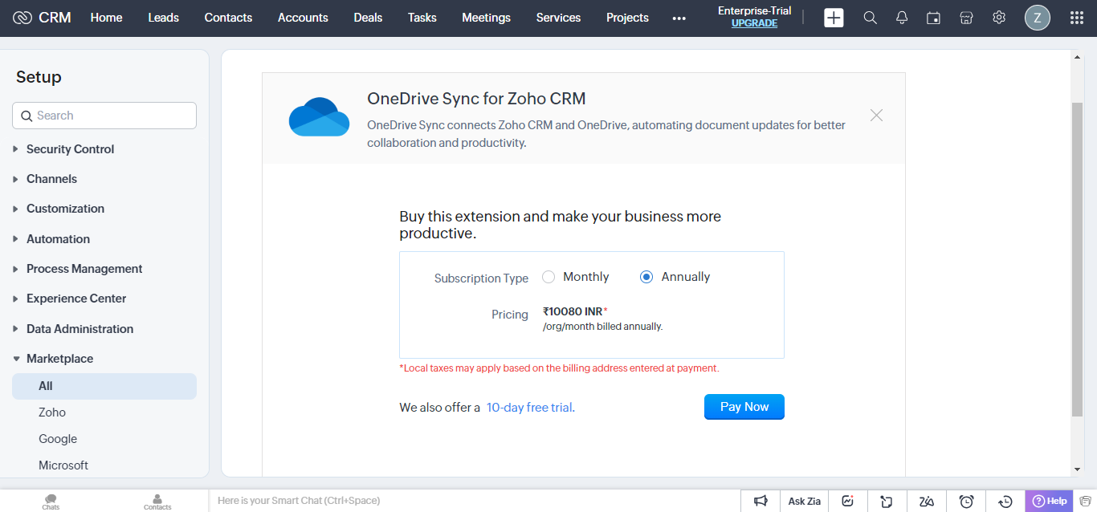Open the user profile avatar Z
This screenshot has width=1097, height=512.
(1038, 18)
